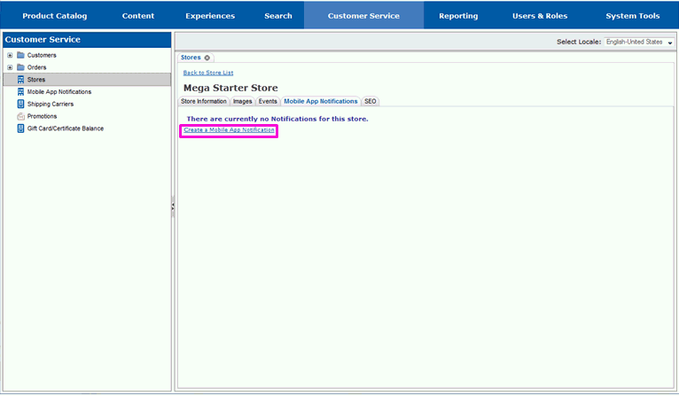The width and height of the screenshot is (679, 396).
Task: Click the Customers folder icon
Action: point(20,55)
